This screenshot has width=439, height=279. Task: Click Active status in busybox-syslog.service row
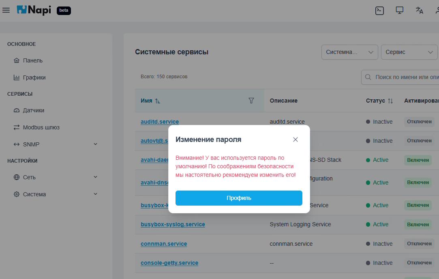[377, 224]
